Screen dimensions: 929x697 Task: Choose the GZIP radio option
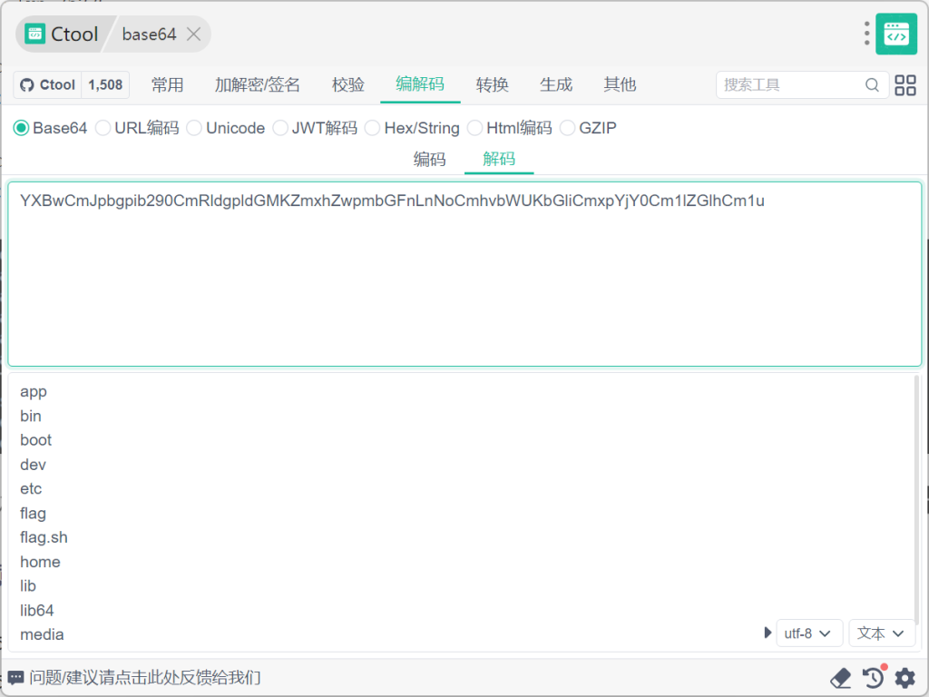pos(567,128)
